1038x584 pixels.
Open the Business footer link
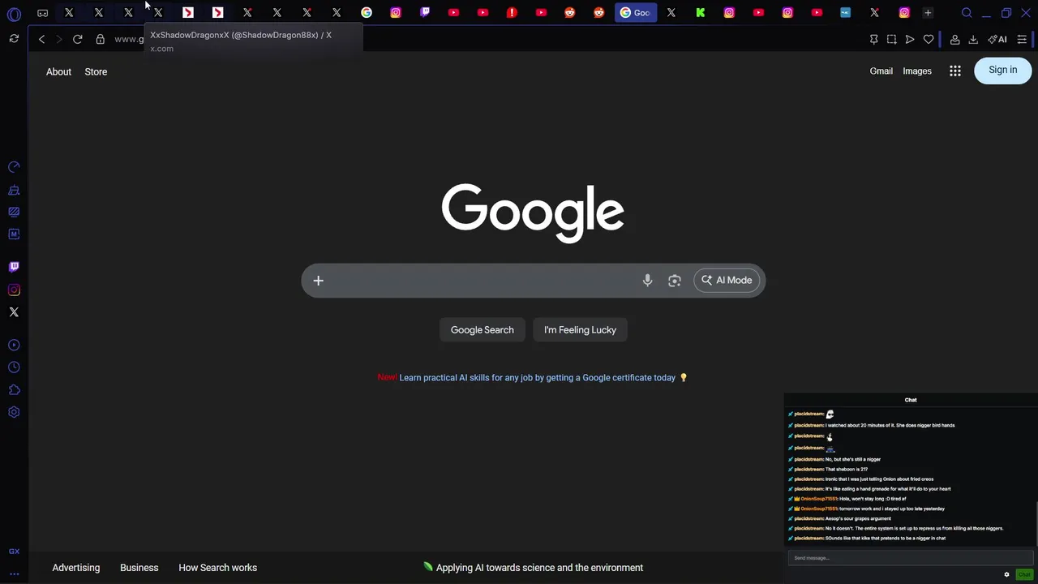(139, 568)
